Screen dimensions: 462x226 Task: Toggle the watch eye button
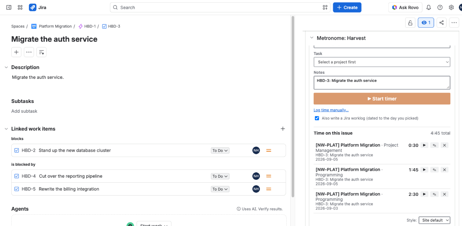click(426, 23)
